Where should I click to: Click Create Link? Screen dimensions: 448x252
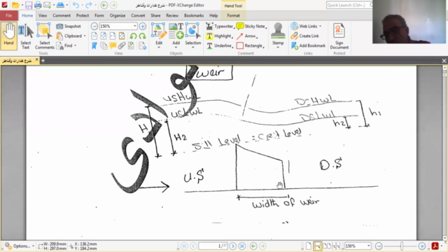305,36
